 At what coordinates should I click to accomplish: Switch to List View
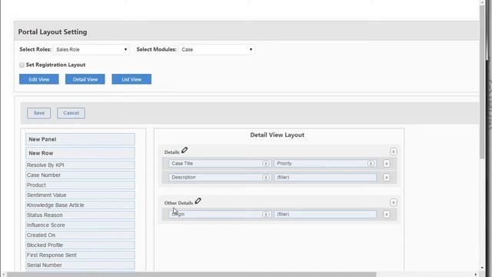[x=131, y=79]
